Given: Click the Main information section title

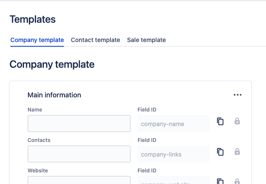Looking at the screenshot, I should pos(54,95).
